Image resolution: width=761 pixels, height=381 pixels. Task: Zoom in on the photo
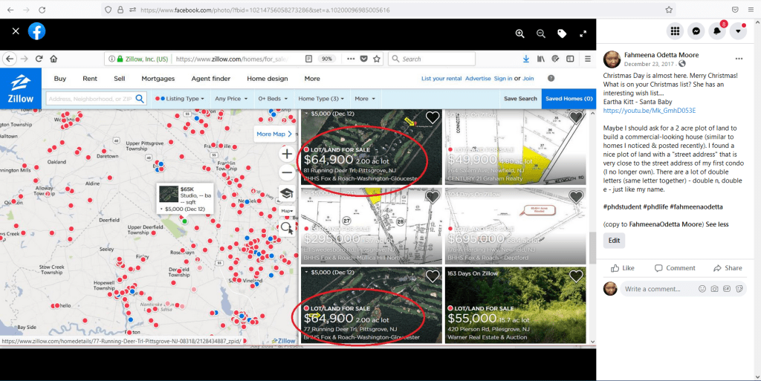(520, 33)
